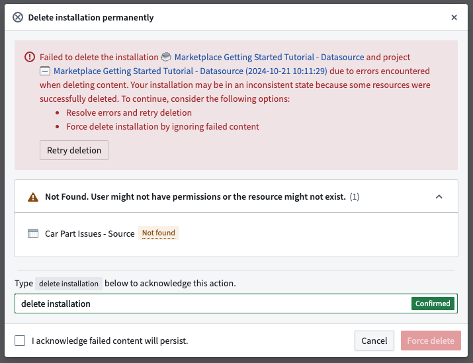Screen dimensions: 473x363
Task: Click the Retry deletion button
Action: click(x=74, y=150)
